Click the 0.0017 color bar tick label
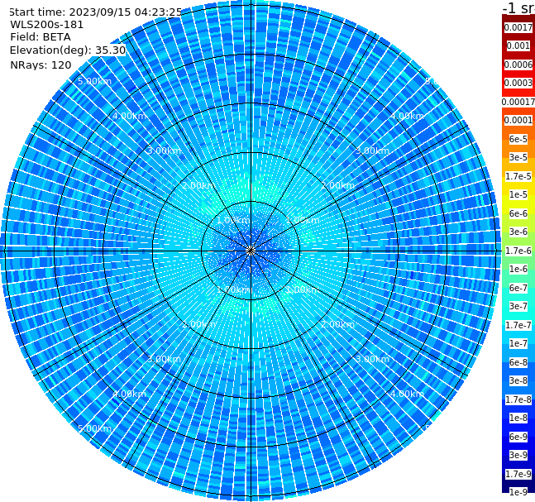Screen dimensions: 535x502 click(x=518, y=27)
